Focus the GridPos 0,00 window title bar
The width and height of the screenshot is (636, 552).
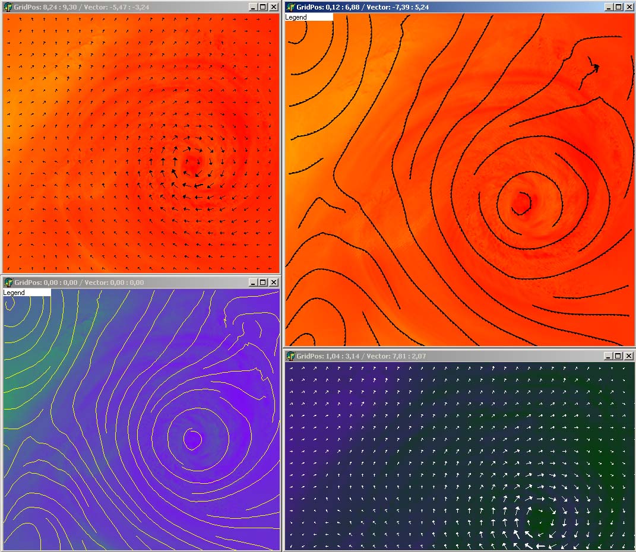tap(178, 283)
